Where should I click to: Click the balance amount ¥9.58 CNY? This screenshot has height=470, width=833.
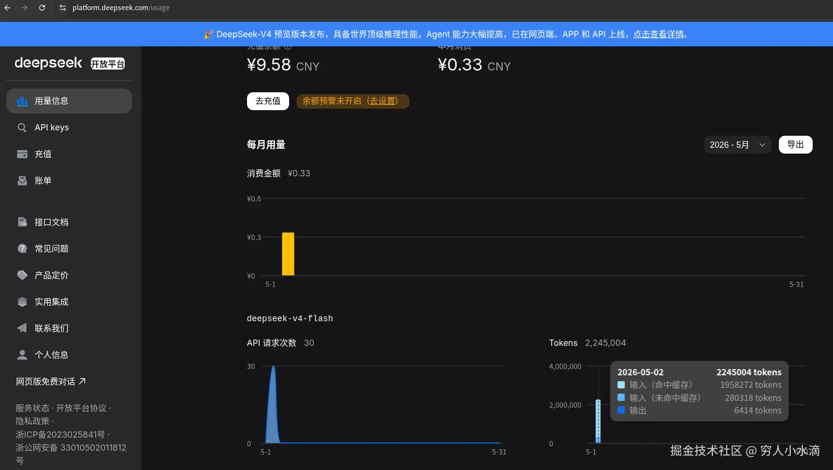pos(283,65)
